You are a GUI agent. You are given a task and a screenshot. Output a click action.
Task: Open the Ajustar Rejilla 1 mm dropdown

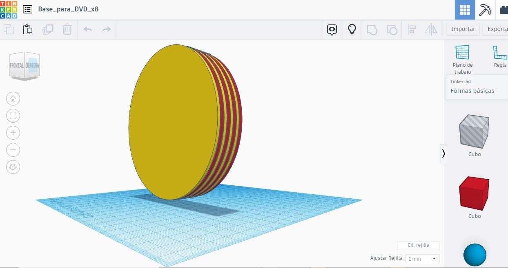(422, 259)
